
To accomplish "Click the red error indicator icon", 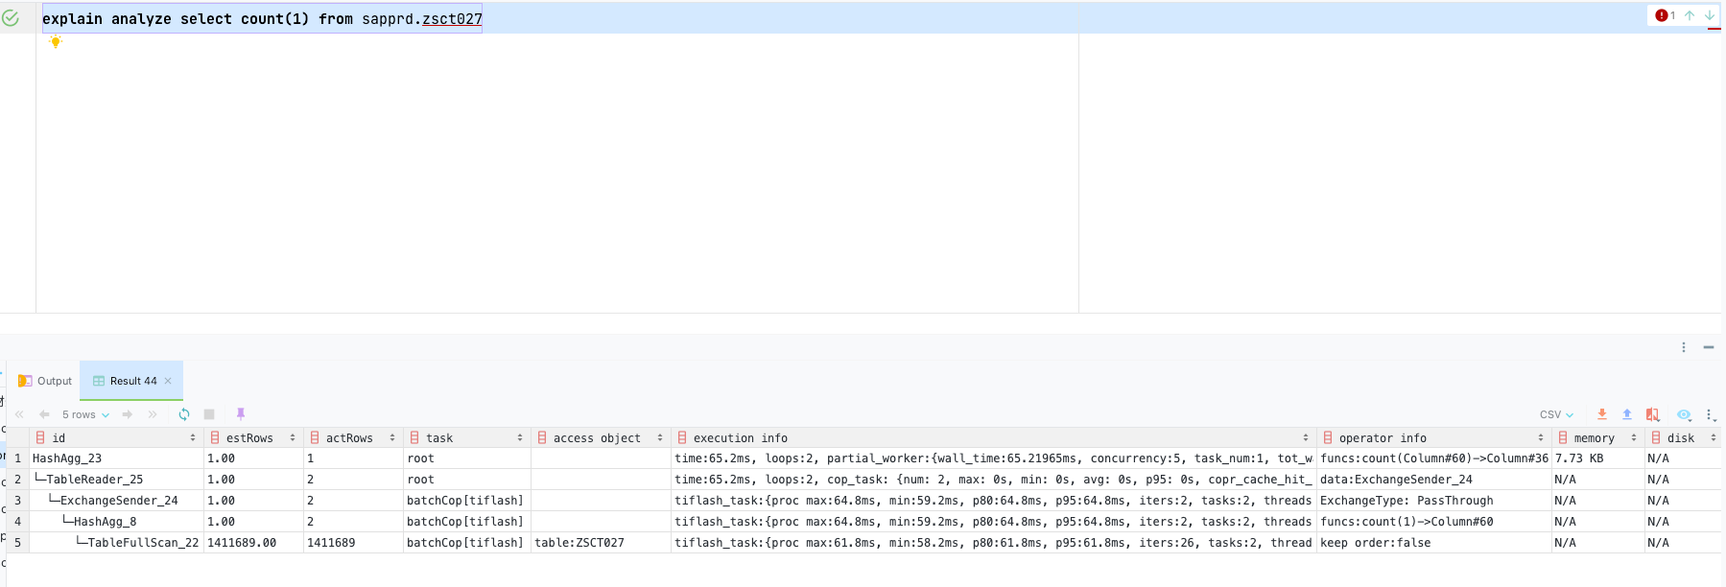I will click(x=1662, y=15).
